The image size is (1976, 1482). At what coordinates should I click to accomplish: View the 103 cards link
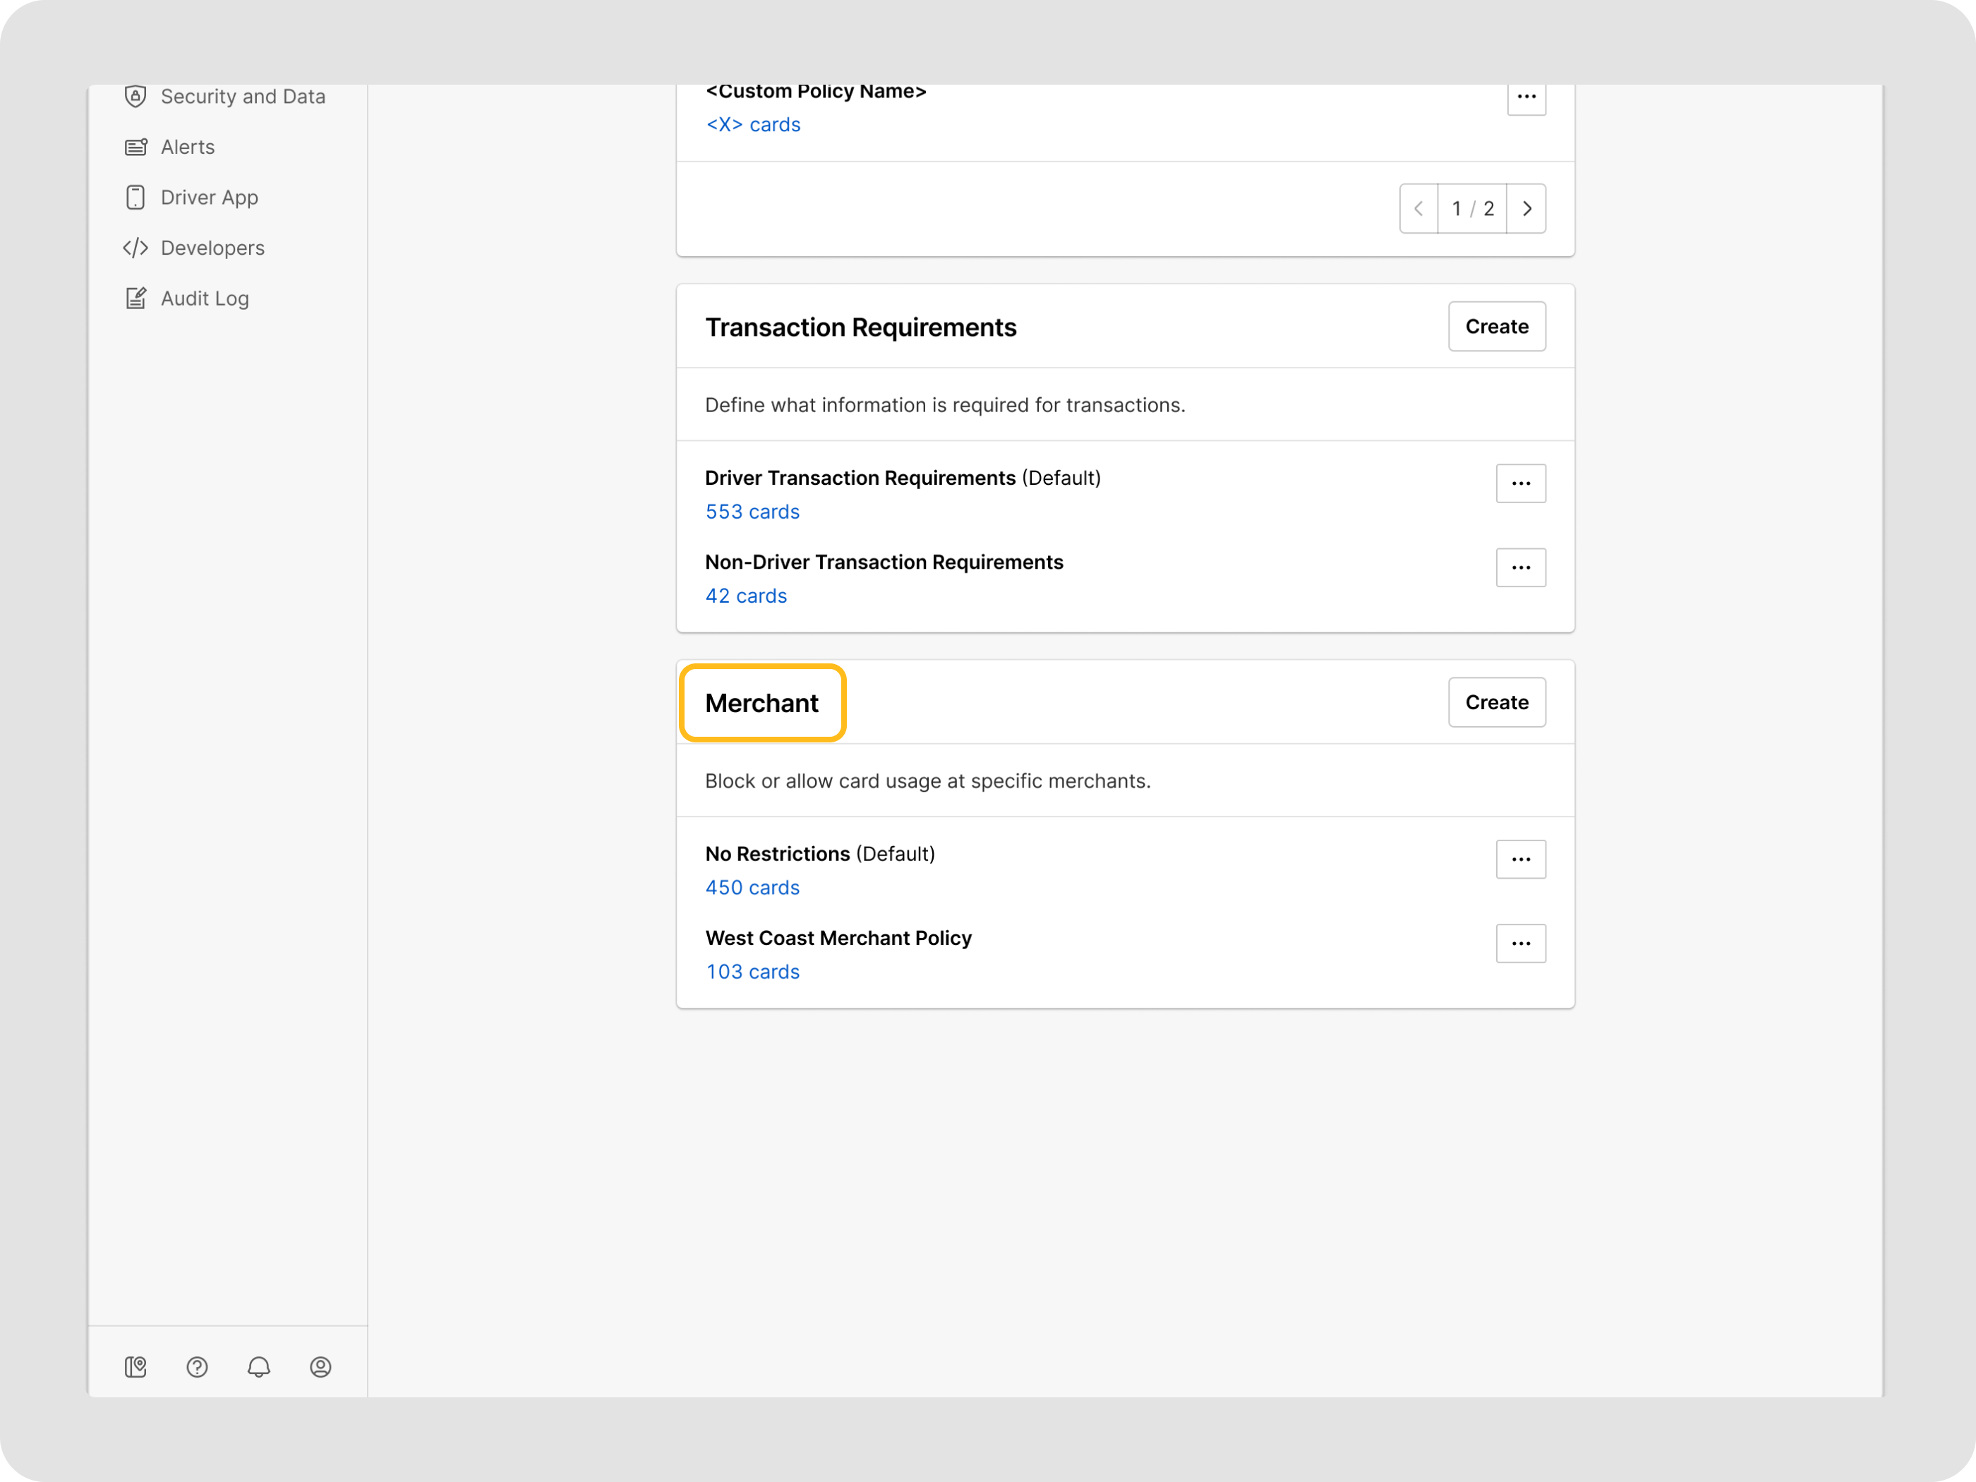(752, 972)
